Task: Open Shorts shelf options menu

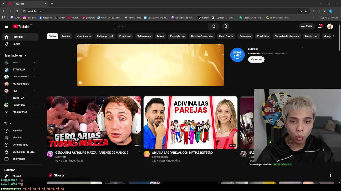Action: coord(330,175)
